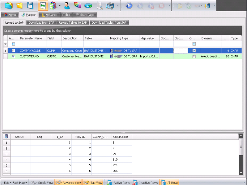The height and width of the screenshot is (185, 247).
Task: Switch to Download from SAP tab
Action: (41, 22)
